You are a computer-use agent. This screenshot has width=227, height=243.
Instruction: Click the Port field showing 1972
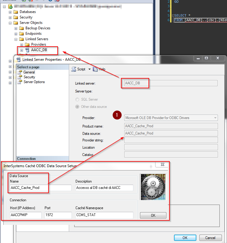click(58, 215)
